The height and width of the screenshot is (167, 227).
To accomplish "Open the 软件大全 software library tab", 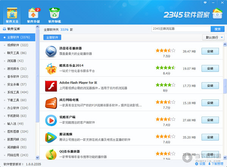I will click(12, 15).
